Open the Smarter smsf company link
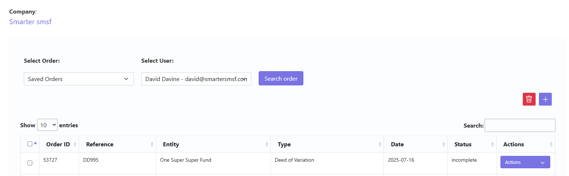 (x=30, y=22)
